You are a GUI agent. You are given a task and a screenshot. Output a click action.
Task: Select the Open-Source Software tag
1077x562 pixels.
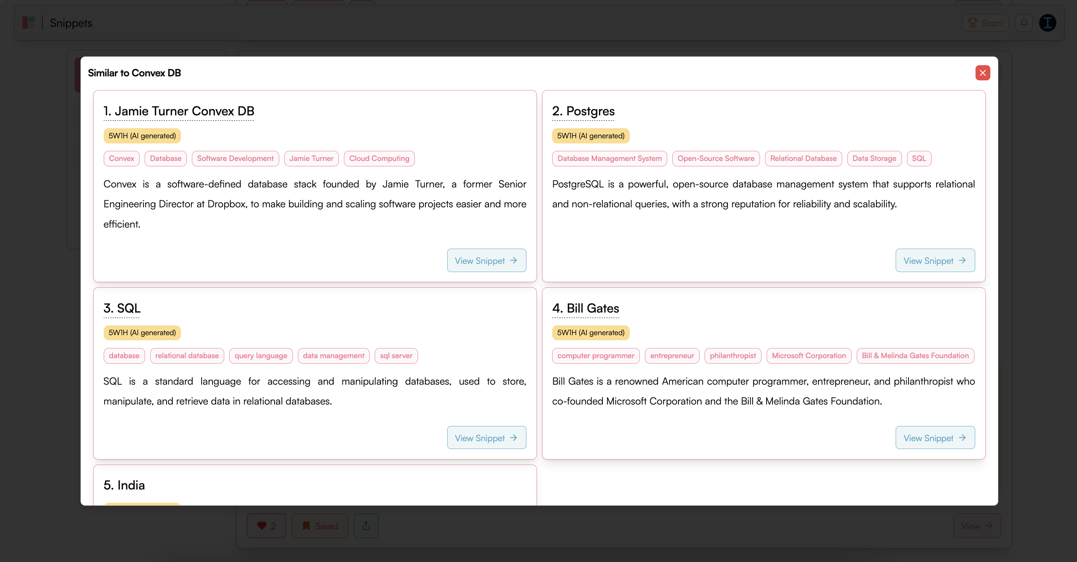[x=716, y=158]
